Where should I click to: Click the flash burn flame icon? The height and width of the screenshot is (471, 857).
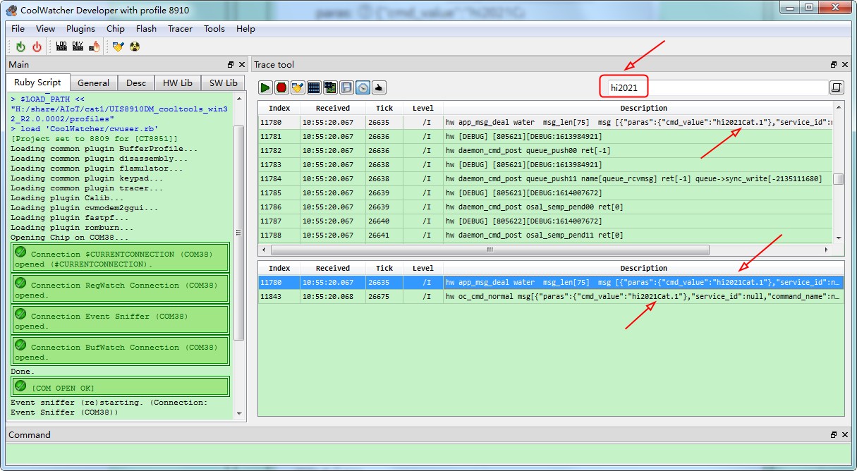pyautogui.click(x=94, y=47)
